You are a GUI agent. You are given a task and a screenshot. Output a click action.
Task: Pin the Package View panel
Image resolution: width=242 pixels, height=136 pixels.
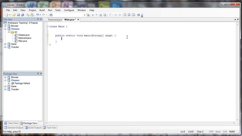click(38, 74)
